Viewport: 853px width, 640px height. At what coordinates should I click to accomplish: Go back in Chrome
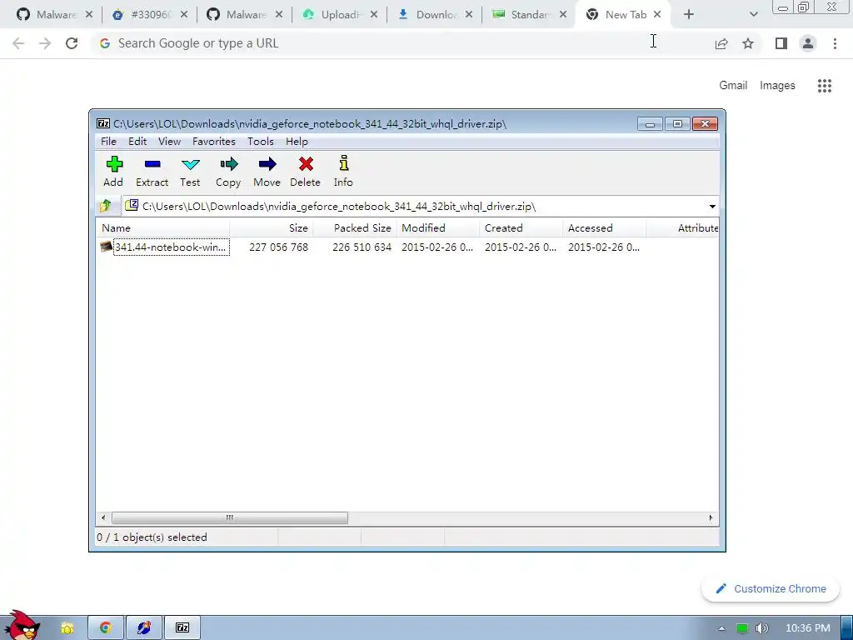(x=18, y=43)
